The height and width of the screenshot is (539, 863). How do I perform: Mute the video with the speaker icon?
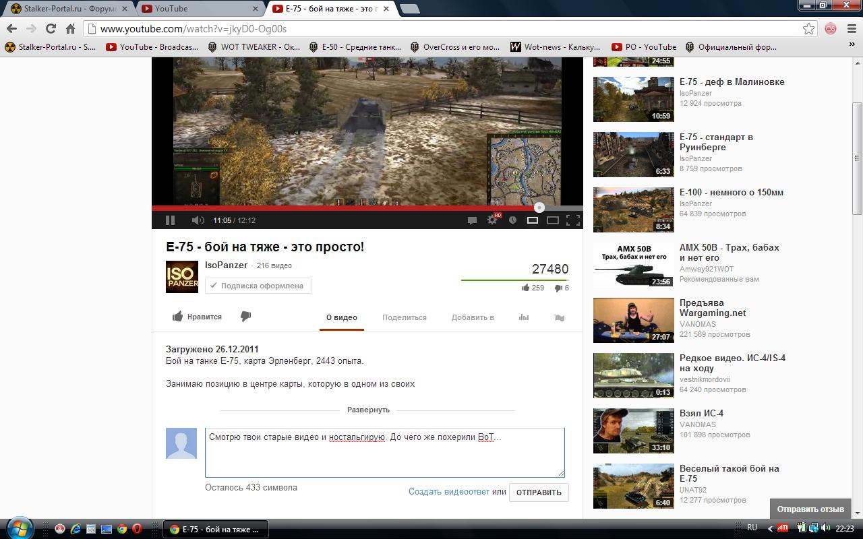(198, 220)
